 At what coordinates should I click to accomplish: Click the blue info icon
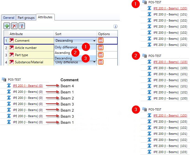pyautogui.click(x=115, y=27)
